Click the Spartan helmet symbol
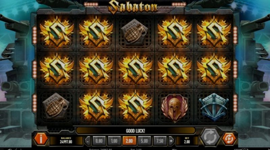The width and height of the screenshot is (270, 150). [x=174, y=107]
